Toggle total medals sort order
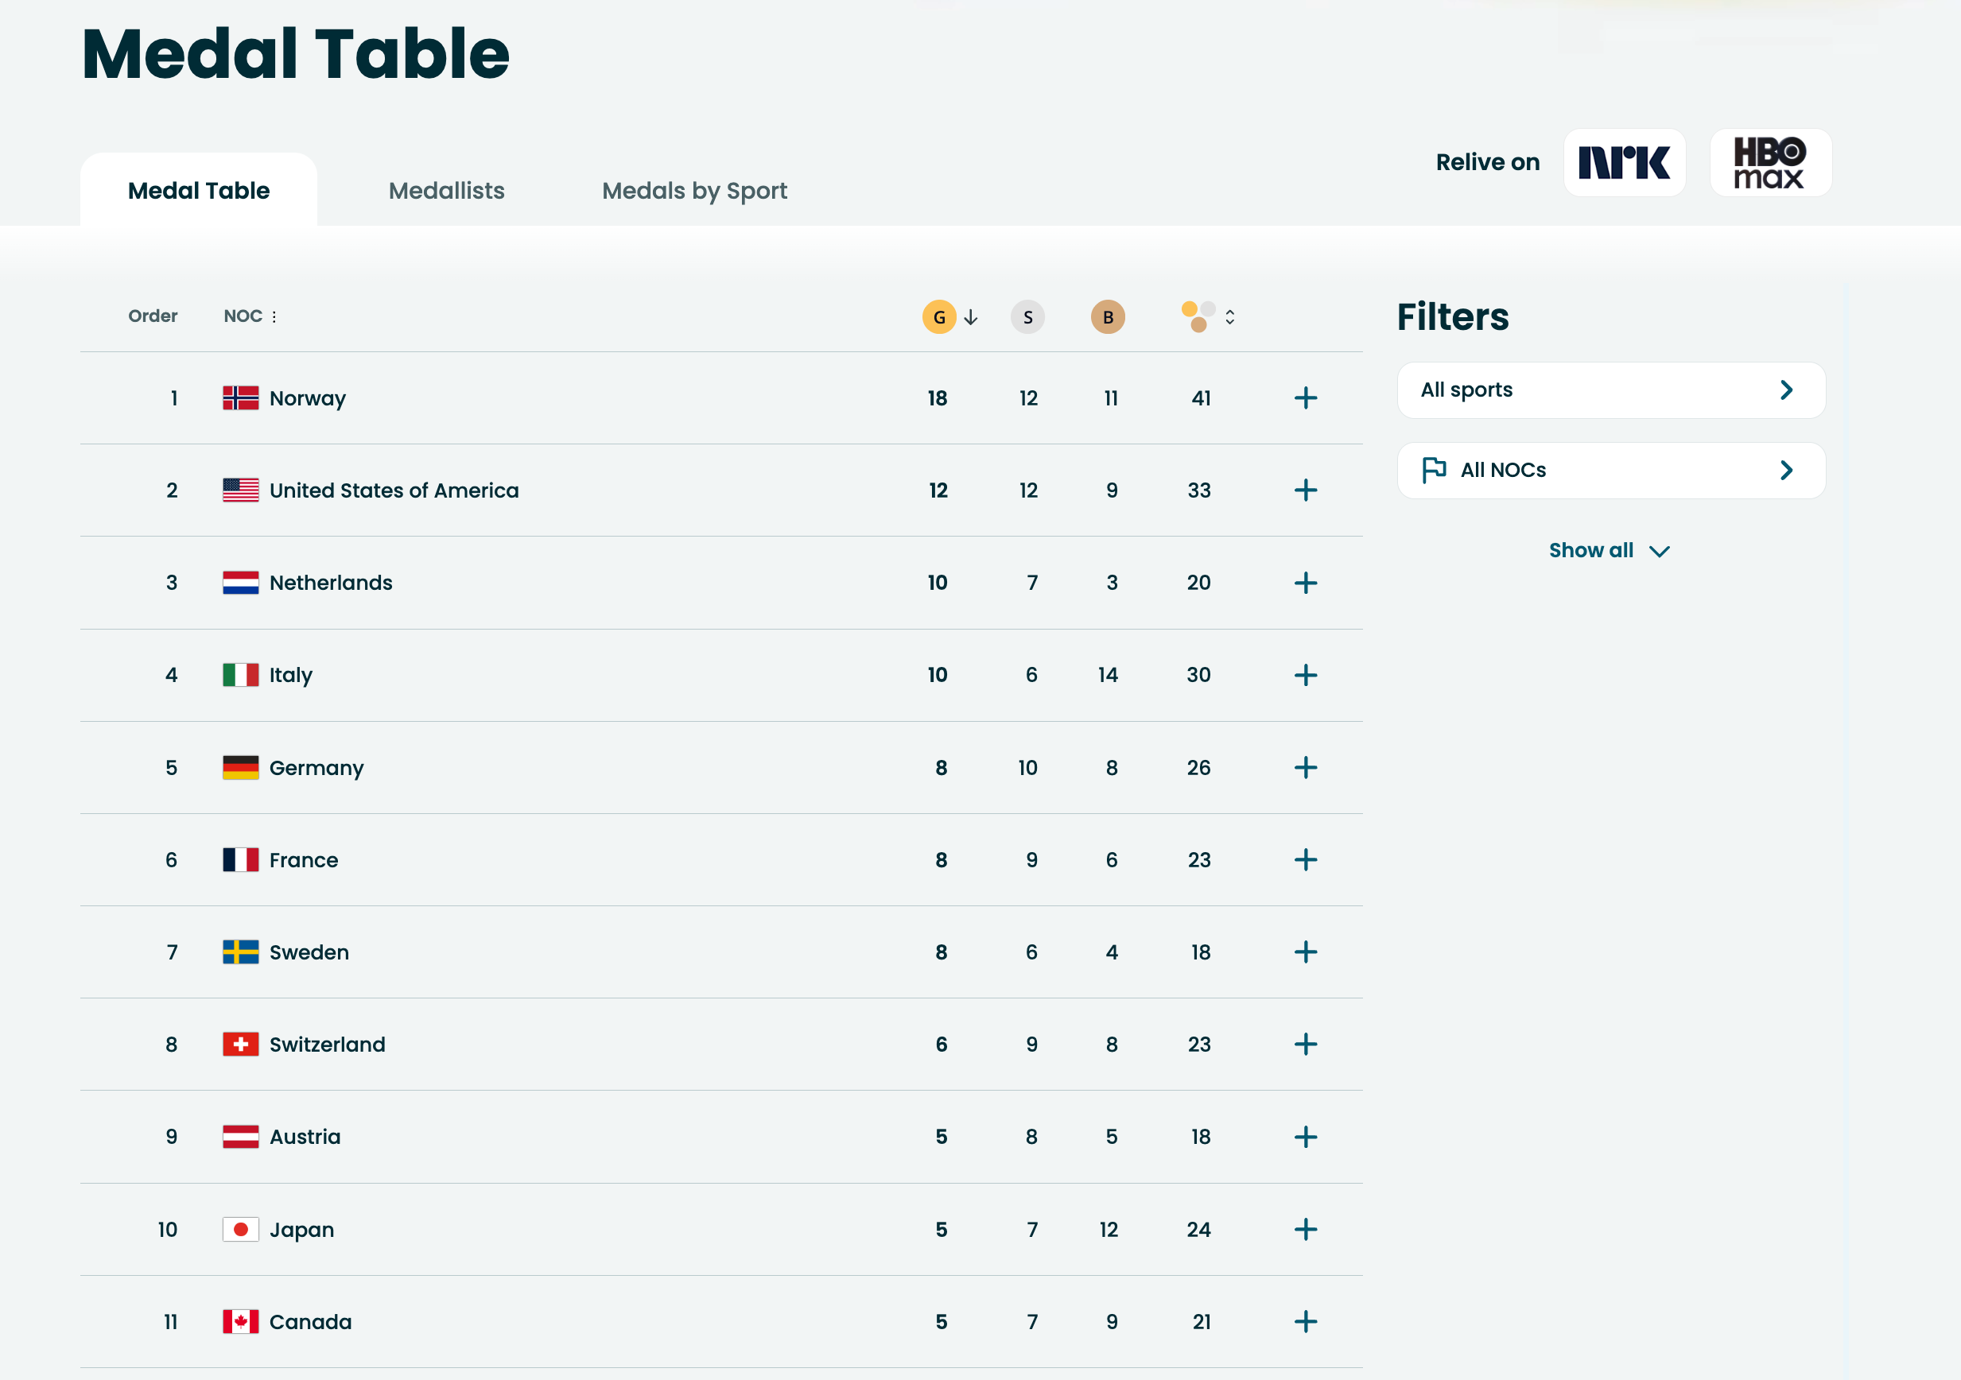Screen dimensions: 1961x1380 (1230, 316)
